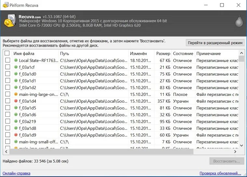Click '95 КБ' size cell of f_03a219
247x177 pixels.
click(x=165, y=122)
